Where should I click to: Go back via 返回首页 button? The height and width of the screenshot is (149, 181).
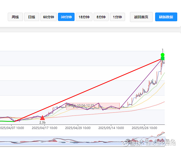(x=141, y=17)
